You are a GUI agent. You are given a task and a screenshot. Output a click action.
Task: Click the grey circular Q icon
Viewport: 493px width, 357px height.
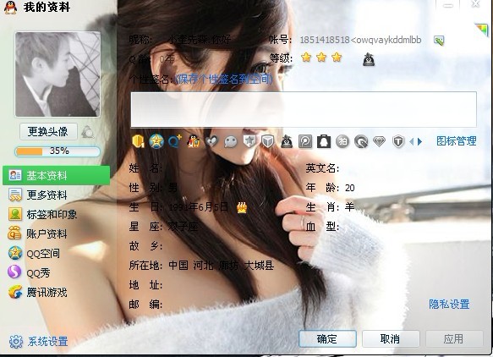(x=361, y=142)
